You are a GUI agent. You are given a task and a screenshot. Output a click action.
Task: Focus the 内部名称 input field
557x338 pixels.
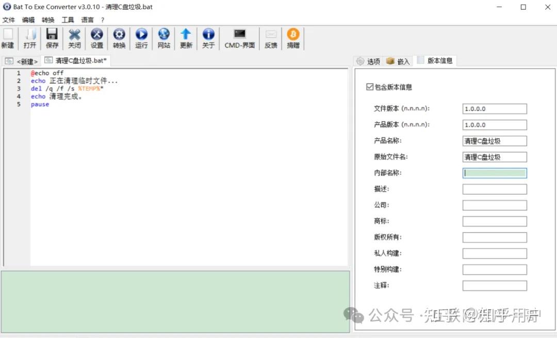(x=495, y=173)
